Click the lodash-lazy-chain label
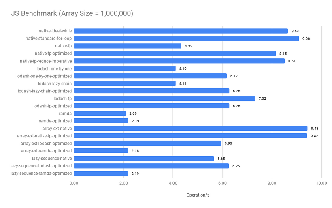Viewport: 332px width, 208px height. point(55,84)
